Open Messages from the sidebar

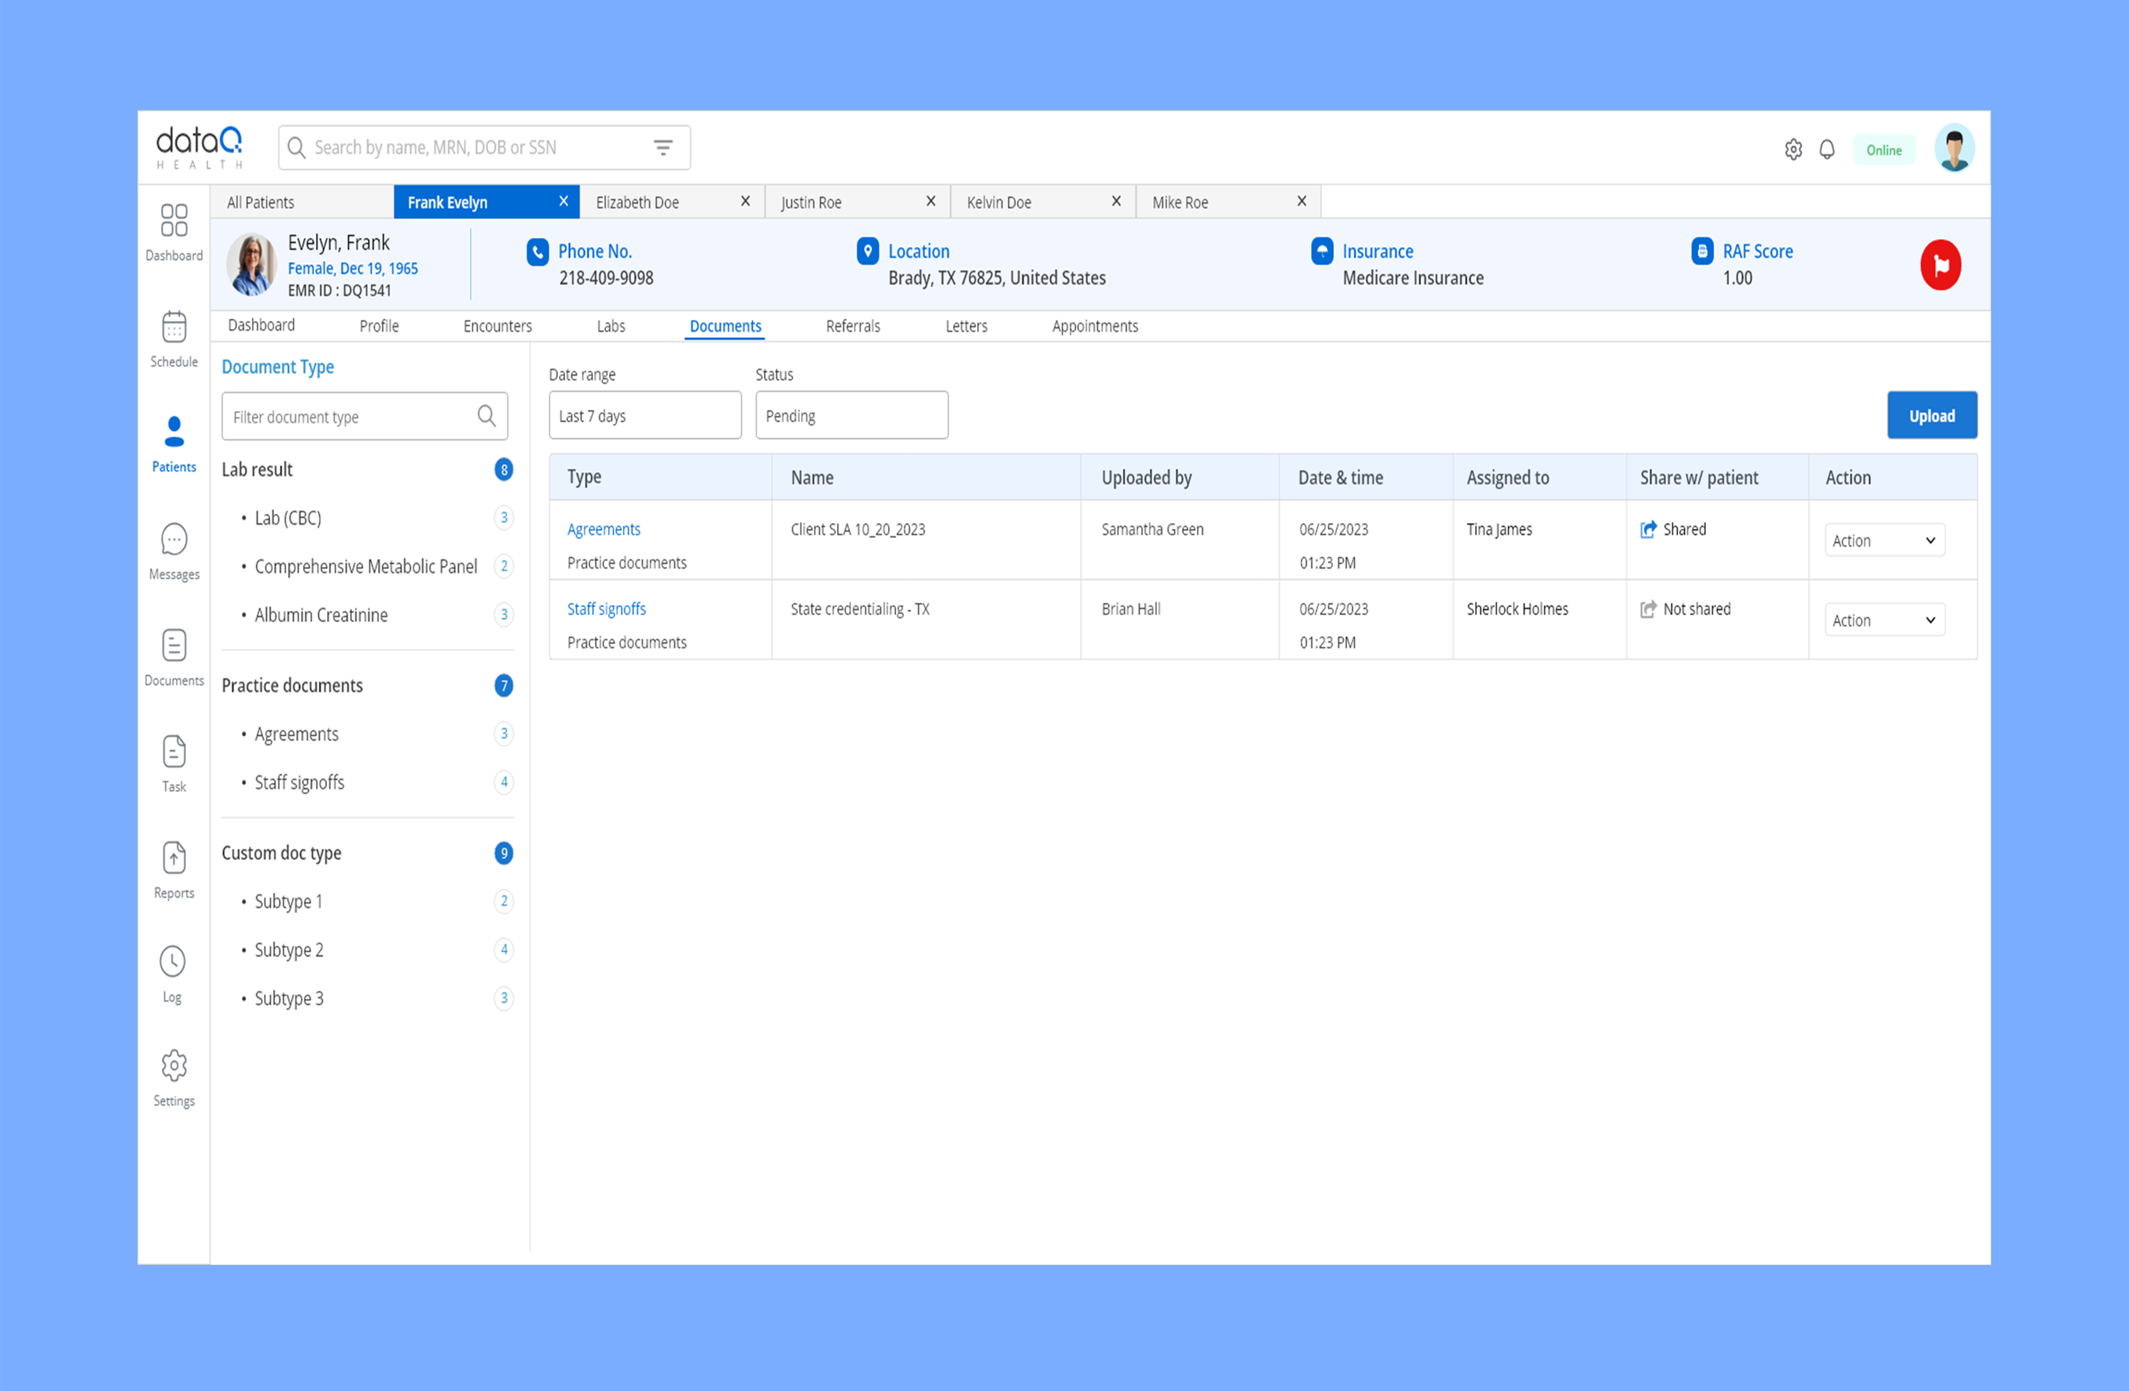(x=174, y=541)
